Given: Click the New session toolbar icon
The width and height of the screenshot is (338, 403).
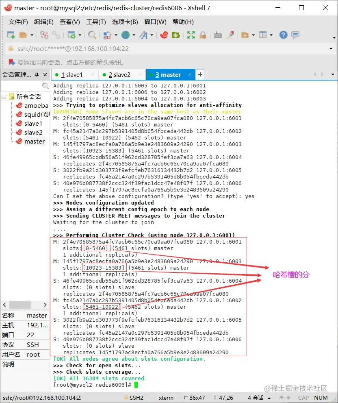Looking at the screenshot, I should (x=11, y=35).
